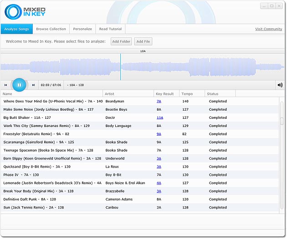This screenshot has width=287, height=239.
Task: Select 'Big Butt Shaker - 11A - 127' row
Action: coord(140,118)
